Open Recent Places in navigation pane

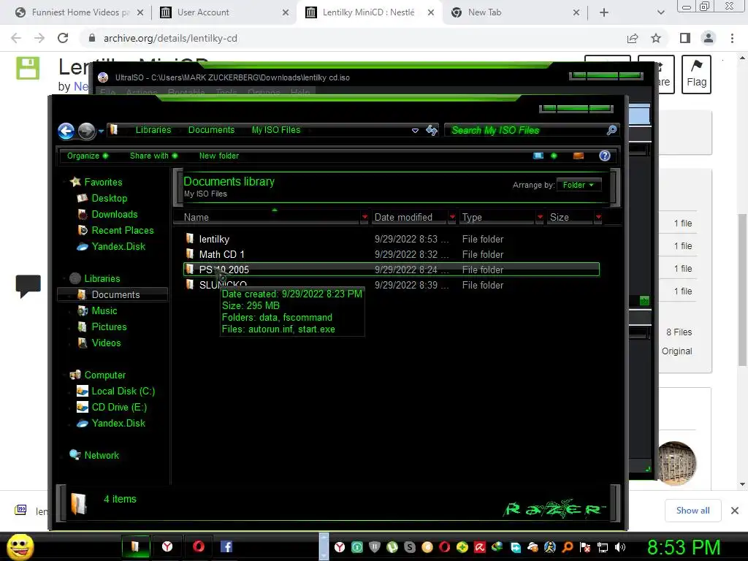coord(123,230)
